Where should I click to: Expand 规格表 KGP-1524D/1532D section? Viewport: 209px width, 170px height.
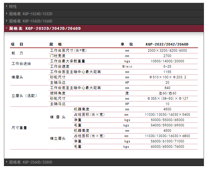pyautogui.click(x=104, y=14)
